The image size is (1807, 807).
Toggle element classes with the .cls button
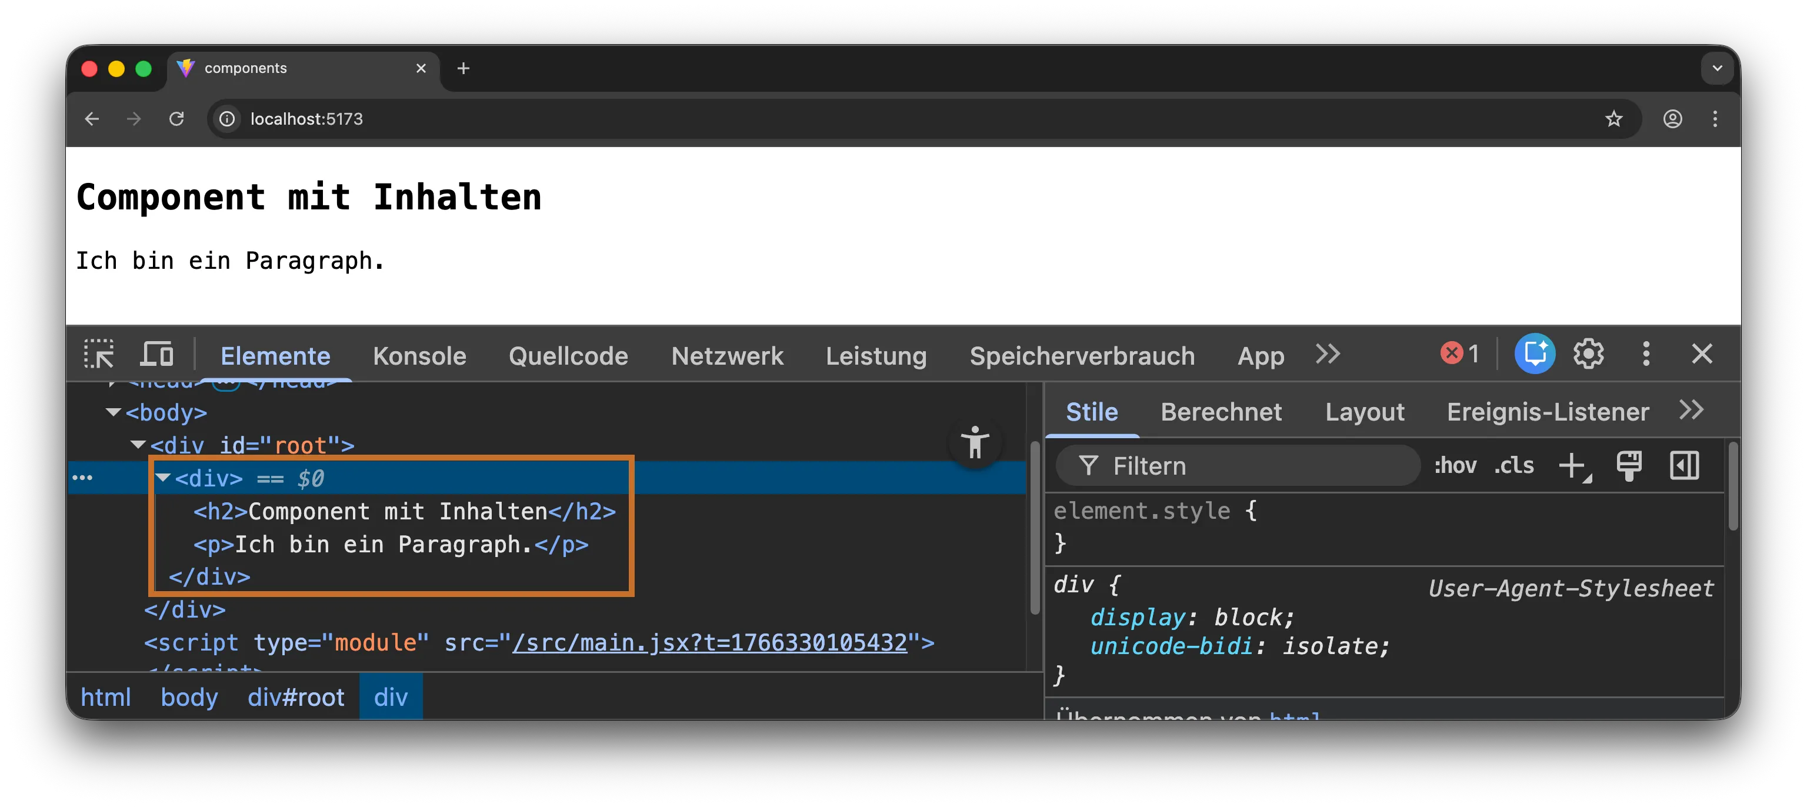1514,465
